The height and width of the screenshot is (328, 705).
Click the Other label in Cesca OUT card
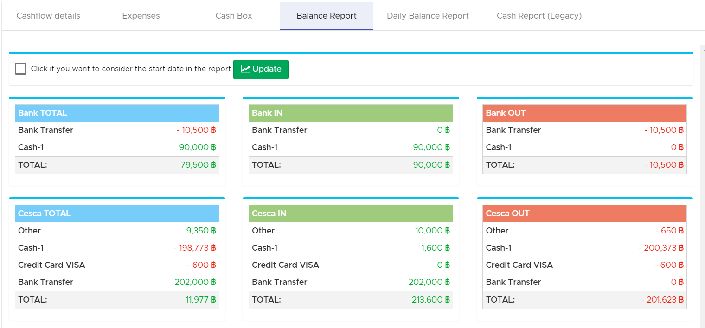(x=497, y=231)
